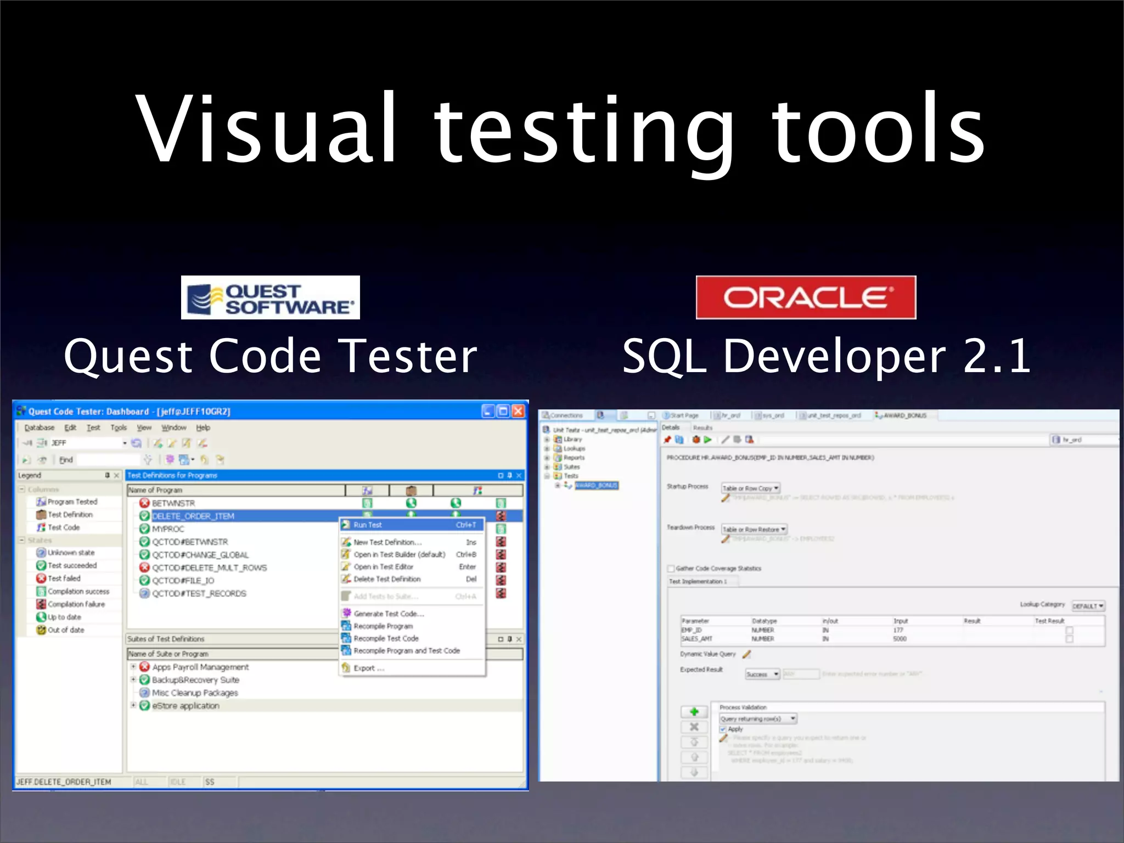Open the Connections tab
Screen dimensions: 1124x843
563,415
